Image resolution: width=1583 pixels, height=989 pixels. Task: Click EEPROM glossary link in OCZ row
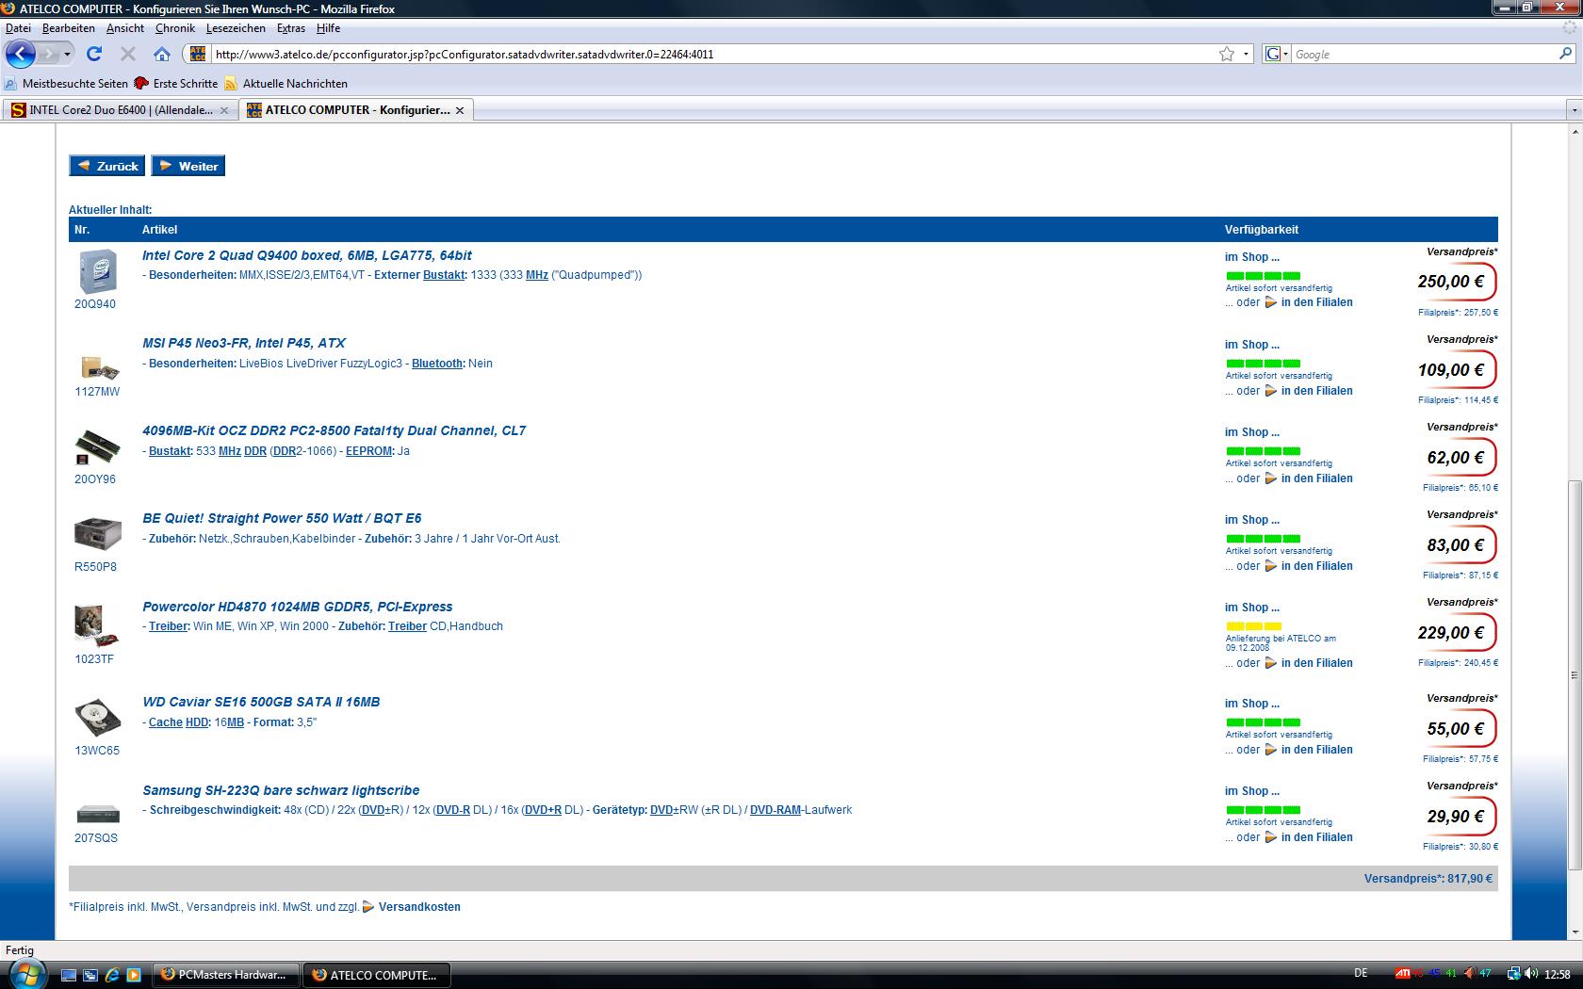[368, 451]
